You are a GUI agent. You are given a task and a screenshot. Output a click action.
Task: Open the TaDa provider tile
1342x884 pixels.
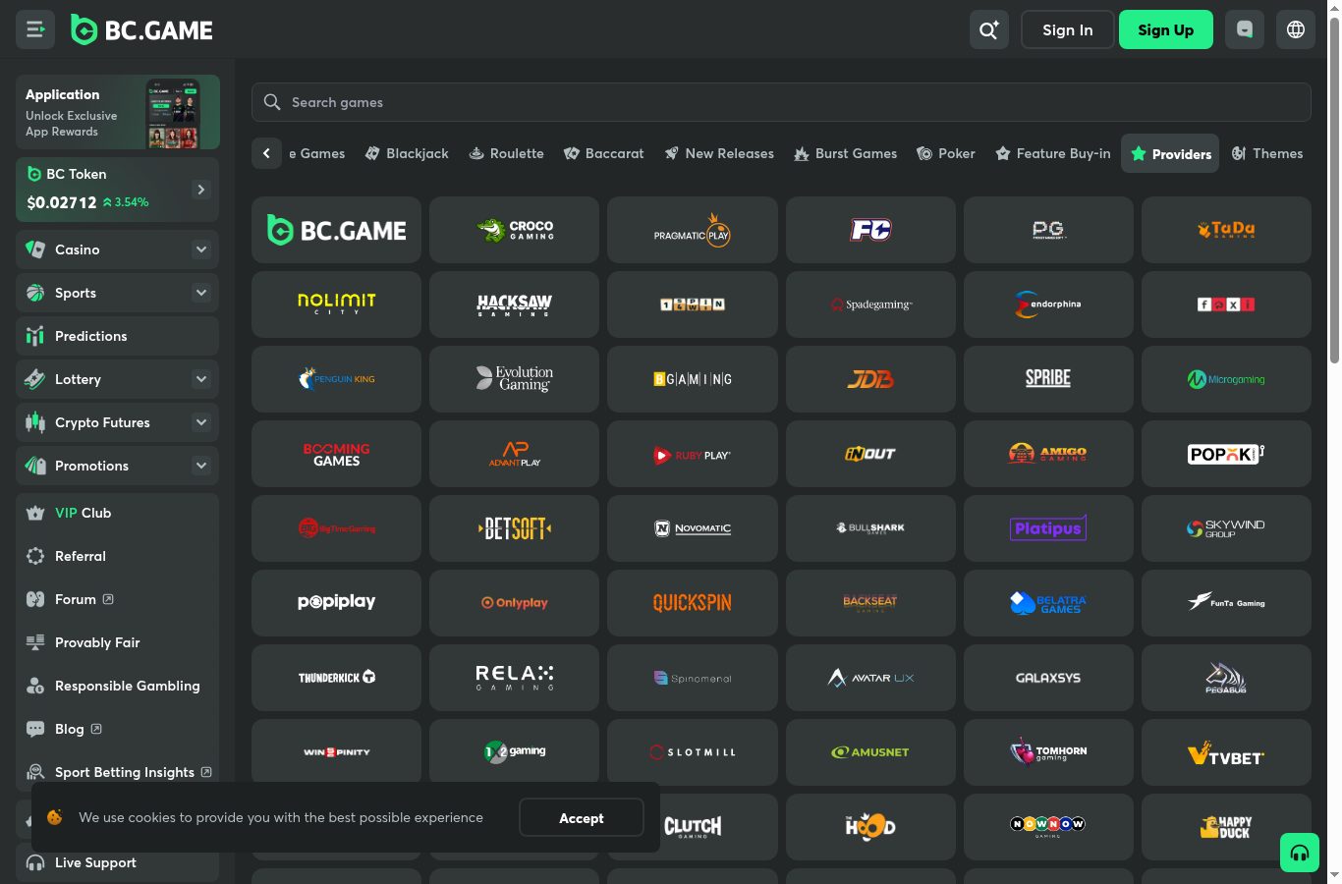(x=1226, y=230)
